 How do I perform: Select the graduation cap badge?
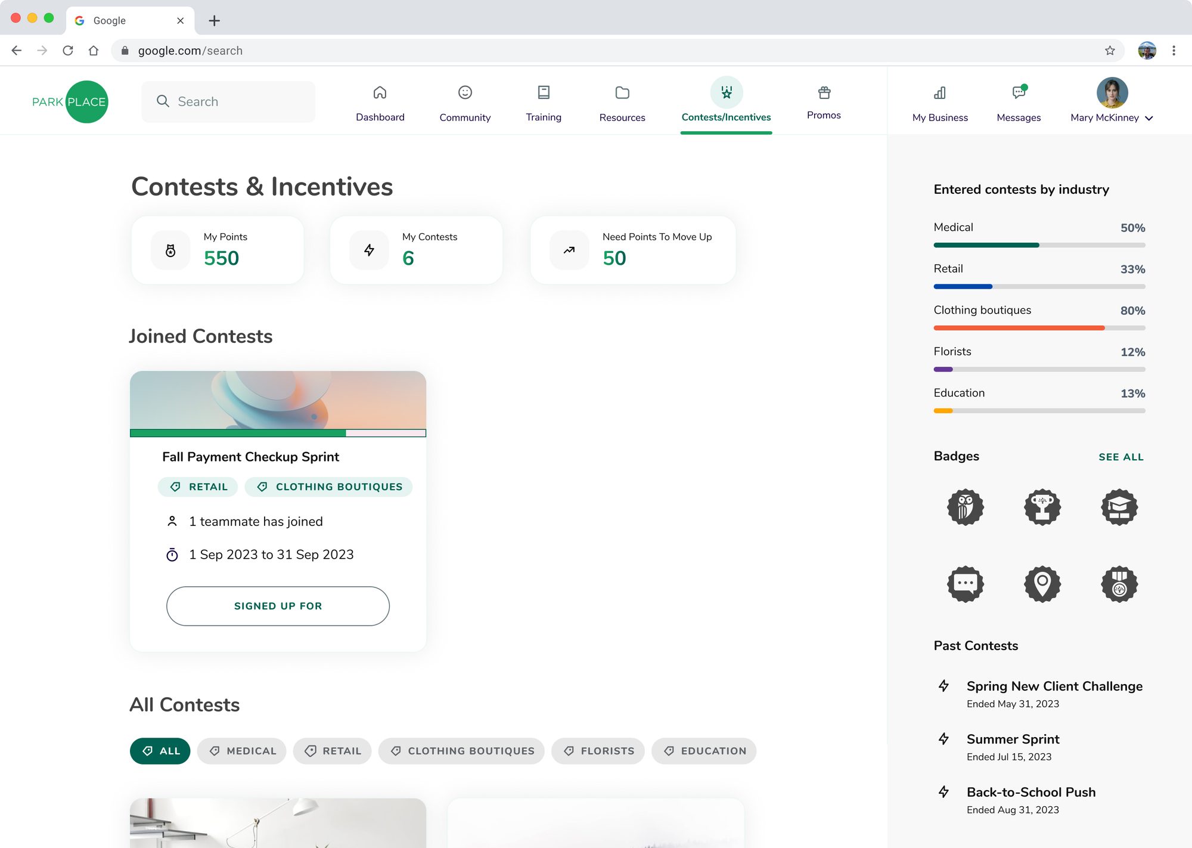click(1119, 507)
